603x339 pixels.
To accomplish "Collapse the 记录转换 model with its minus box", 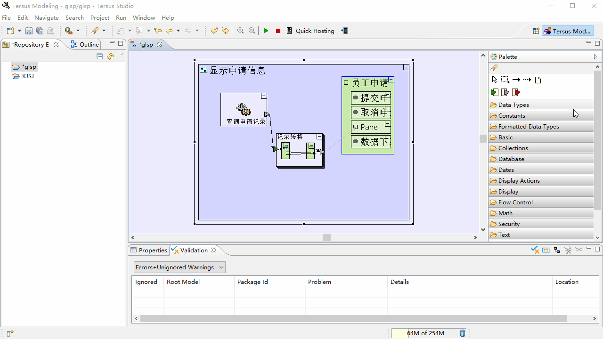I will pyautogui.click(x=319, y=137).
